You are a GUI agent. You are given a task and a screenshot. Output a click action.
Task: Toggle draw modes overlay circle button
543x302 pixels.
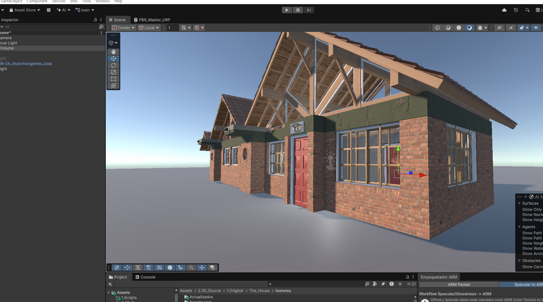point(170,268)
